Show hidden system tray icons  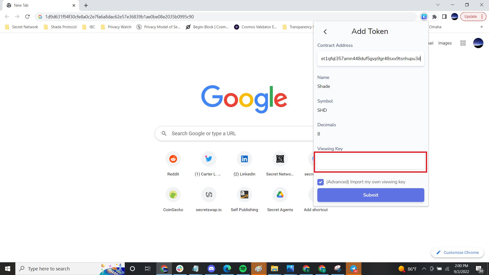pyautogui.click(x=424, y=269)
